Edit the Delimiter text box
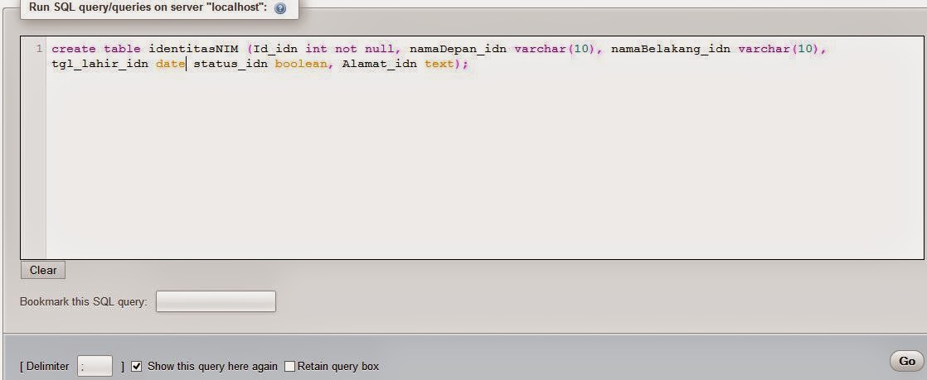 pyautogui.click(x=95, y=366)
